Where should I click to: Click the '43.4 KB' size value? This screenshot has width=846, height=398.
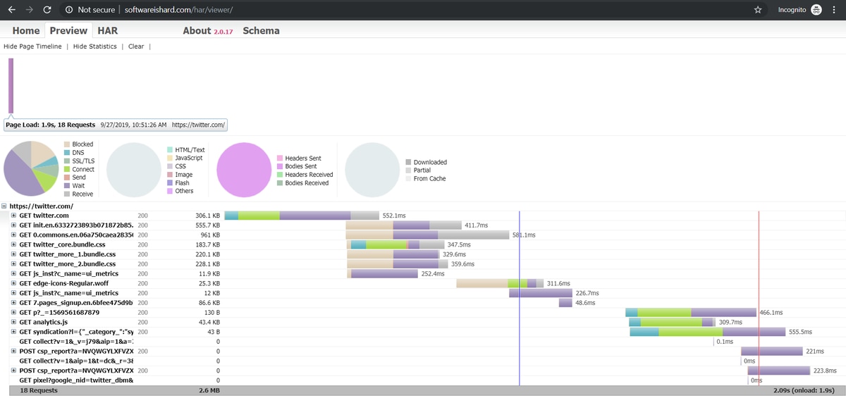pos(209,322)
